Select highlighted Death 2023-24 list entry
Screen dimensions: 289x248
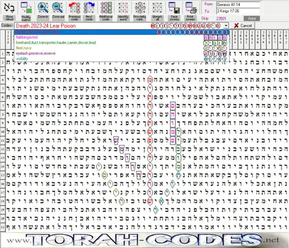122,32
